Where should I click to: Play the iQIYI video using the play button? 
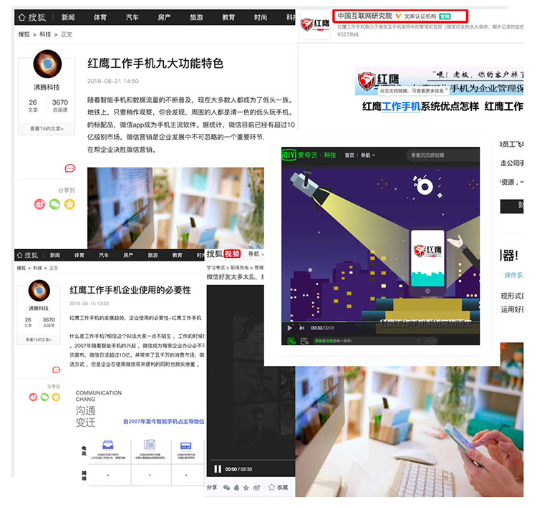coord(290,328)
